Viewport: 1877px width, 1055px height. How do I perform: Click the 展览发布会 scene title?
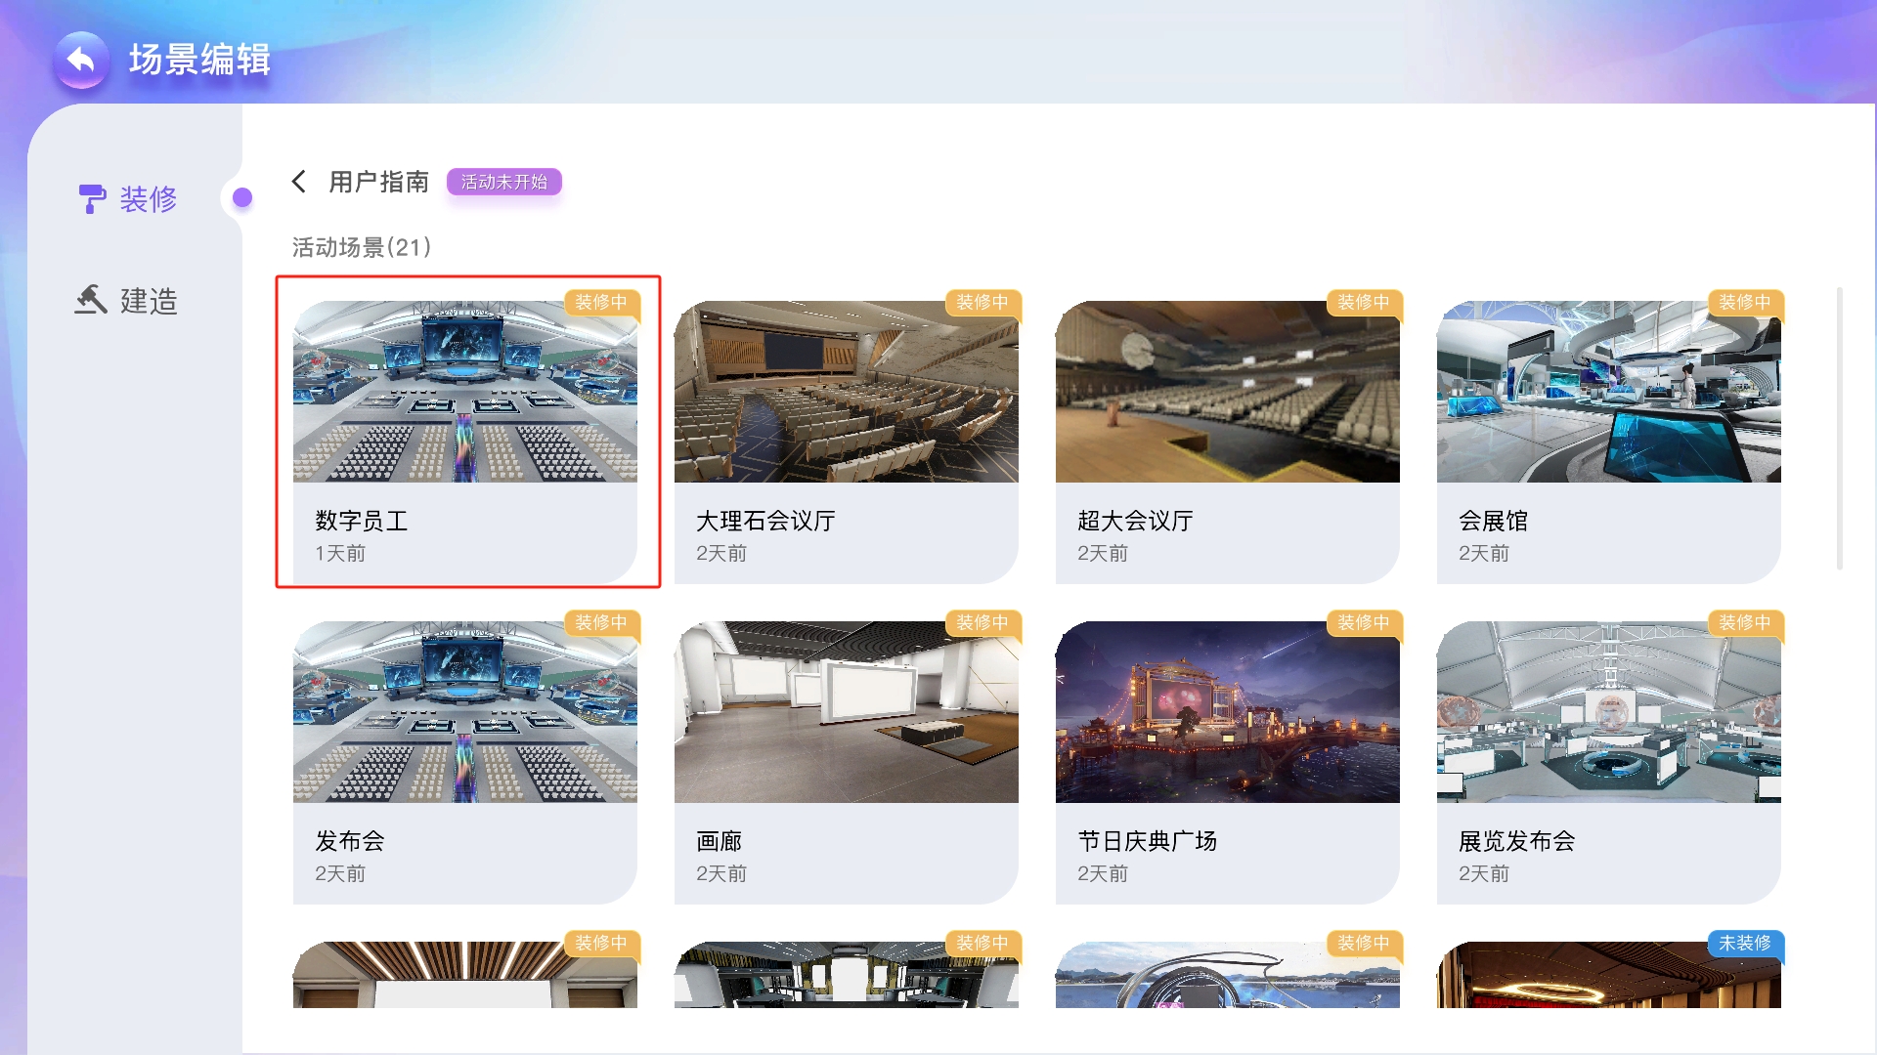(x=1517, y=841)
